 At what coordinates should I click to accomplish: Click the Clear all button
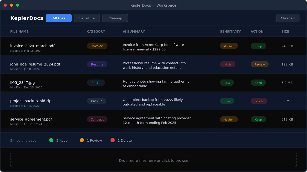pyautogui.click(x=288, y=18)
